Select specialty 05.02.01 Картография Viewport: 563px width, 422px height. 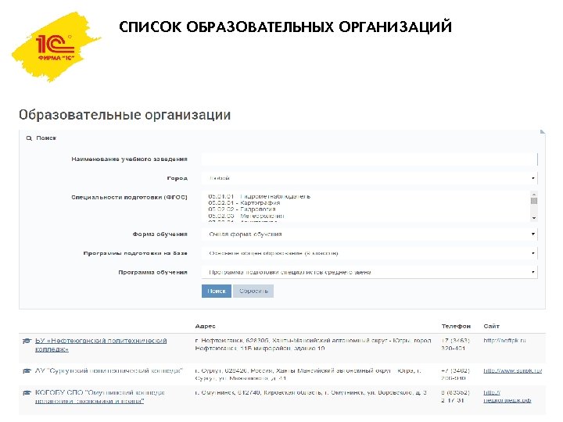tap(244, 202)
